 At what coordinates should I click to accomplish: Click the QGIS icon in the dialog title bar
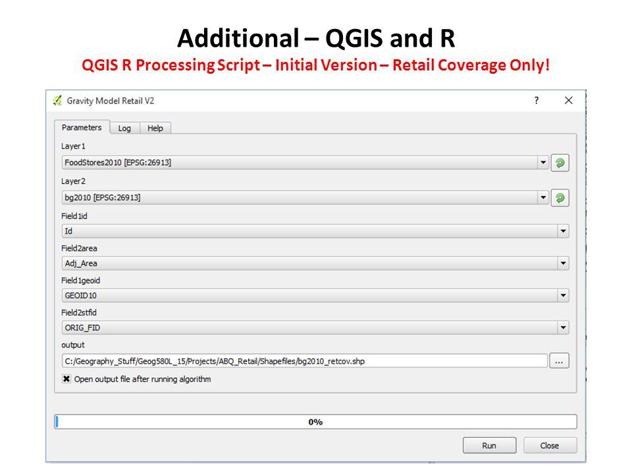(58, 100)
